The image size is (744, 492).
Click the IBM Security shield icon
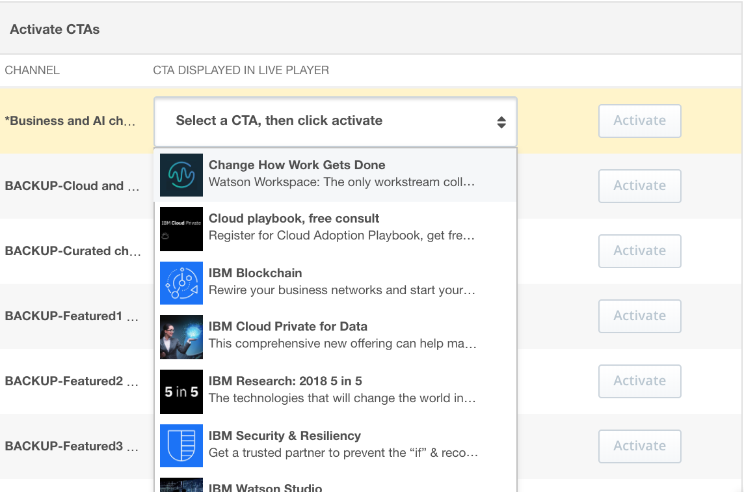[x=181, y=446]
